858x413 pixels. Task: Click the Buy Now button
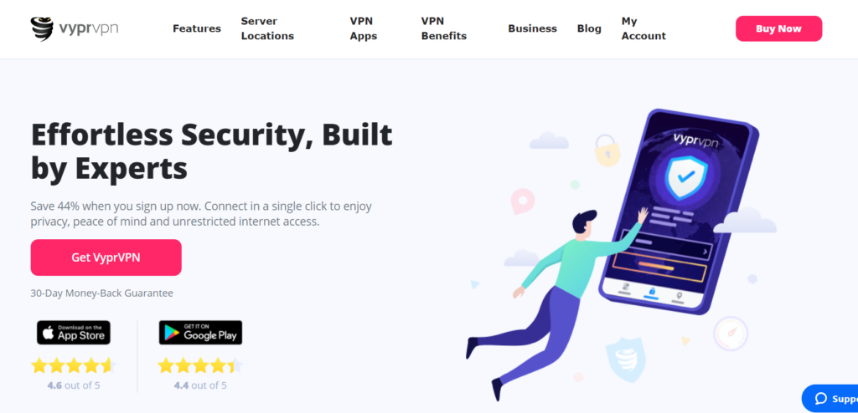point(778,28)
